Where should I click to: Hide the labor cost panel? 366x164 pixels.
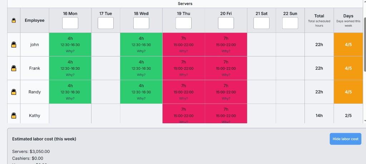[x=345, y=139]
